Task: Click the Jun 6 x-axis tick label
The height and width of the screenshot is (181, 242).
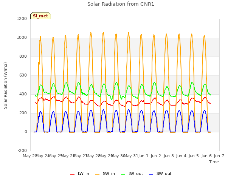Action: [206, 156]
